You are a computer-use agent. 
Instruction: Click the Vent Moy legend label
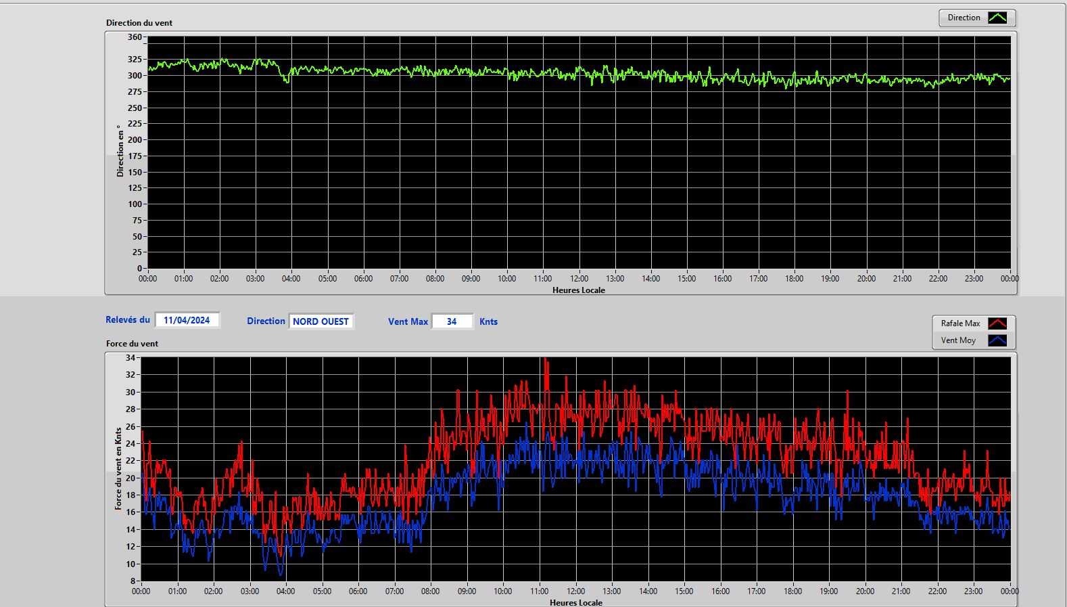(958, 340)
